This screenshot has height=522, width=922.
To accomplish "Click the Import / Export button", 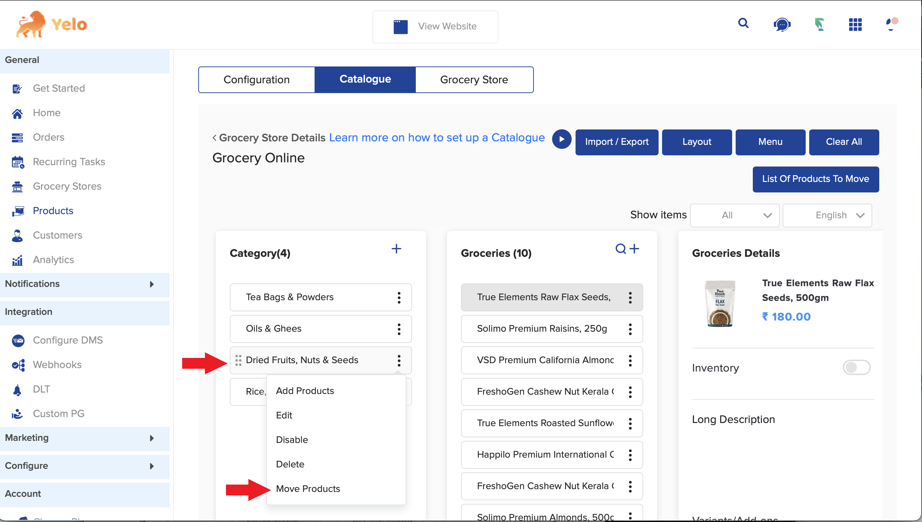I will (x=617, y=142).
